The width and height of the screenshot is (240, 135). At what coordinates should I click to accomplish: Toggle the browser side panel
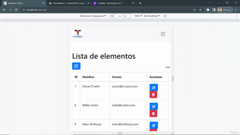(x=214, y=10)
